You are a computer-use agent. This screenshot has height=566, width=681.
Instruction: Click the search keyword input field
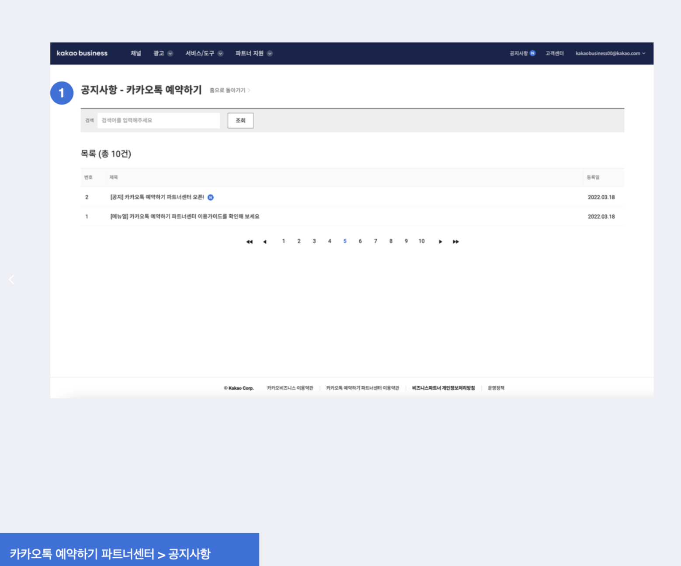tap(158, 121)
